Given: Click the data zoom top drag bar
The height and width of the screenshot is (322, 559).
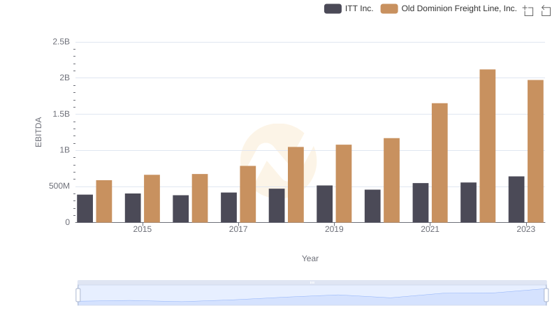Looking at the screenshot, I should [x=312, y=282].
